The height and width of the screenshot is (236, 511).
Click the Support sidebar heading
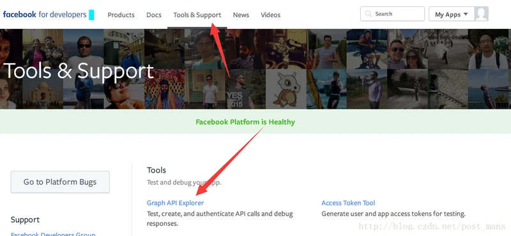25,219
